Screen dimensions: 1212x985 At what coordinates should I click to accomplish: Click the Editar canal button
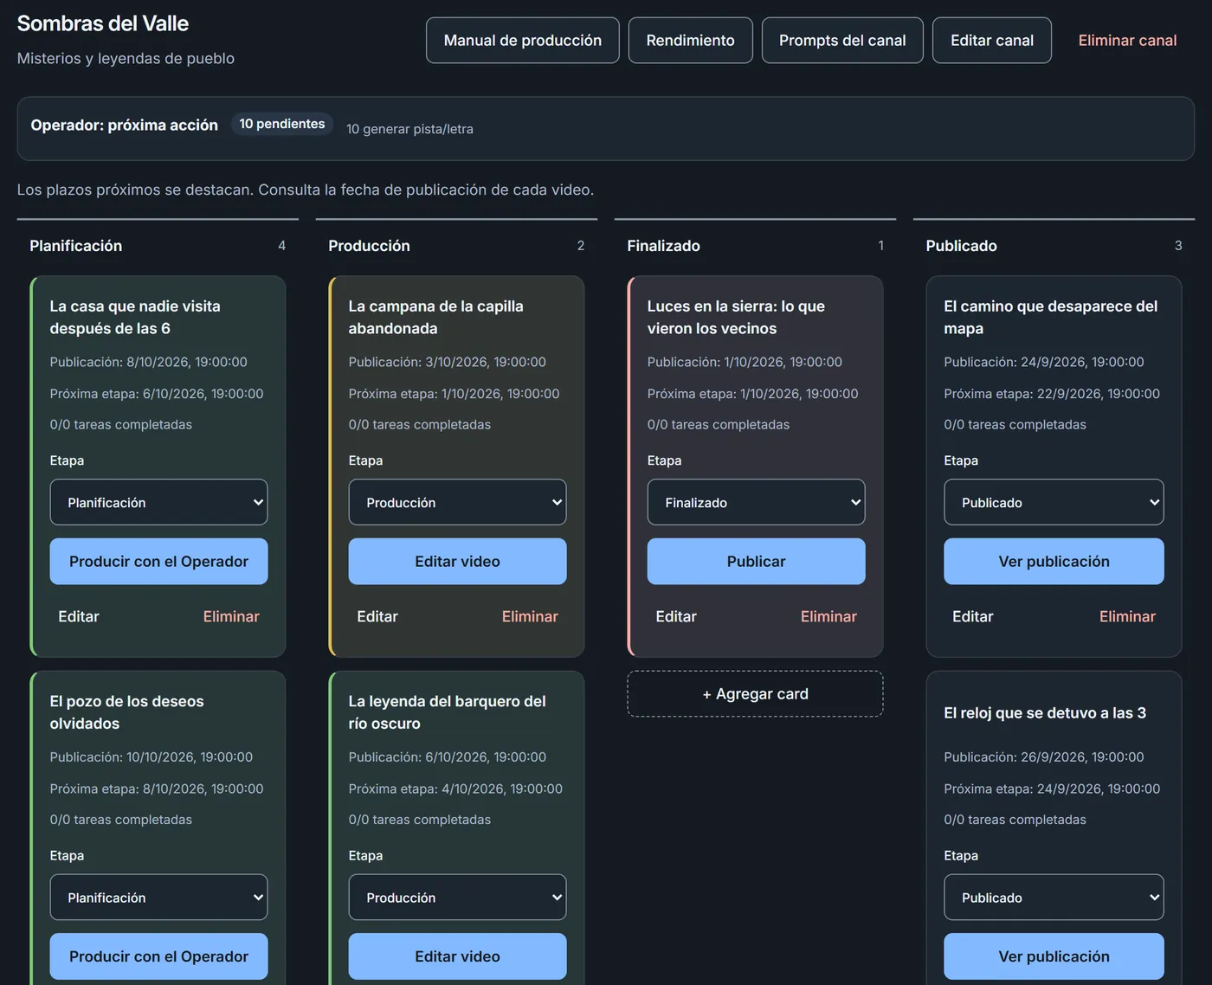pyautogui.click(x=992, y=41)
